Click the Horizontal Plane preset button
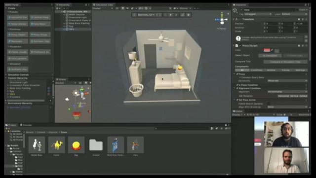The image size is (316, 178). tap(18, 18)
